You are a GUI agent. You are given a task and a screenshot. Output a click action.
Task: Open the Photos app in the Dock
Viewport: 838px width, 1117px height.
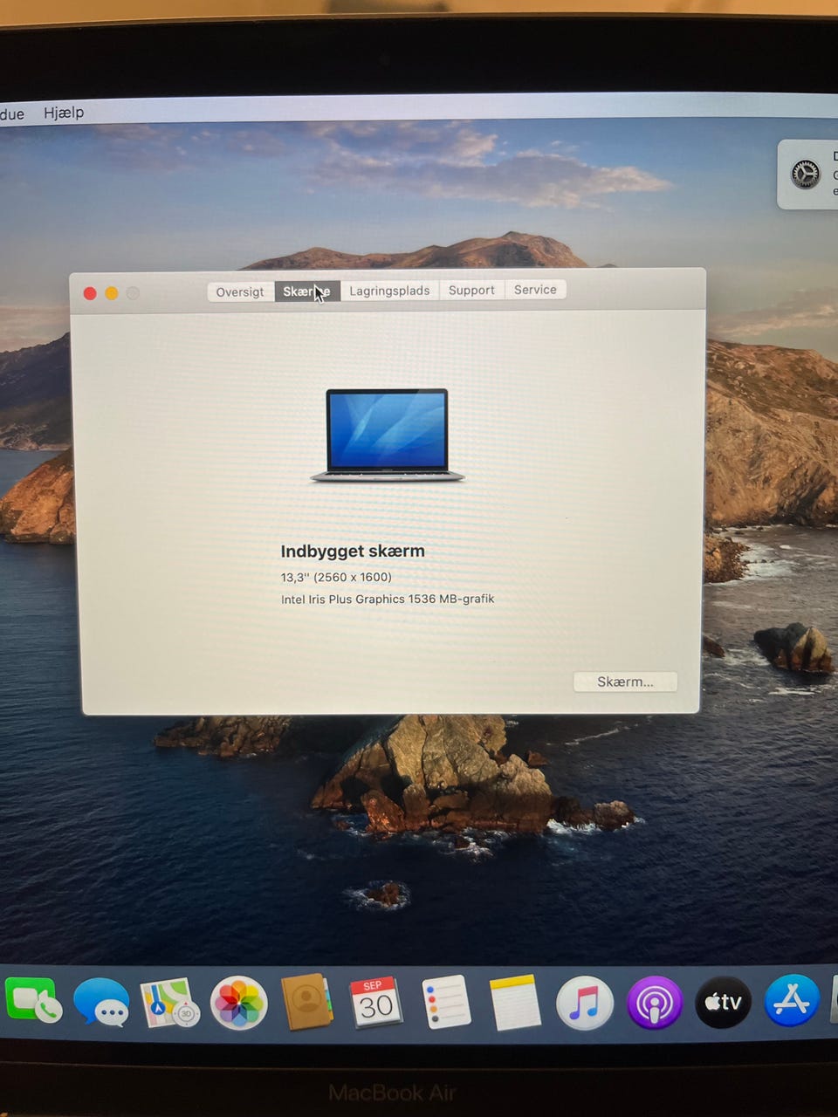[238, 1004]
